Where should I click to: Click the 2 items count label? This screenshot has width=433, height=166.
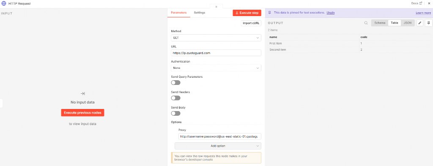(x=273, y=30)
